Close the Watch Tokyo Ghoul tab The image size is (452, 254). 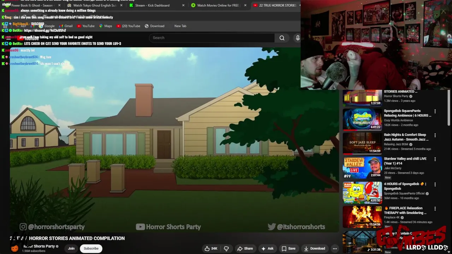[x=121, y=5]
